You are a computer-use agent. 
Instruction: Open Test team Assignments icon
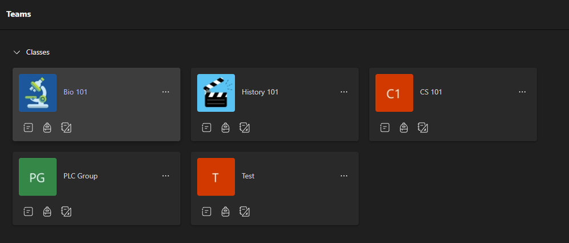tap(206, 212)
